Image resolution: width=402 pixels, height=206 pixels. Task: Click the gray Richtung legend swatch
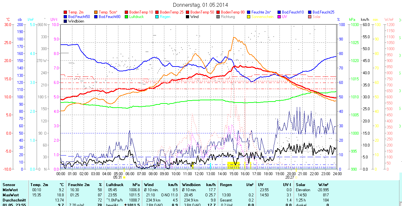[x=218, y=17]
